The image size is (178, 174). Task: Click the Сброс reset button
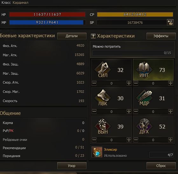(161, 166)
